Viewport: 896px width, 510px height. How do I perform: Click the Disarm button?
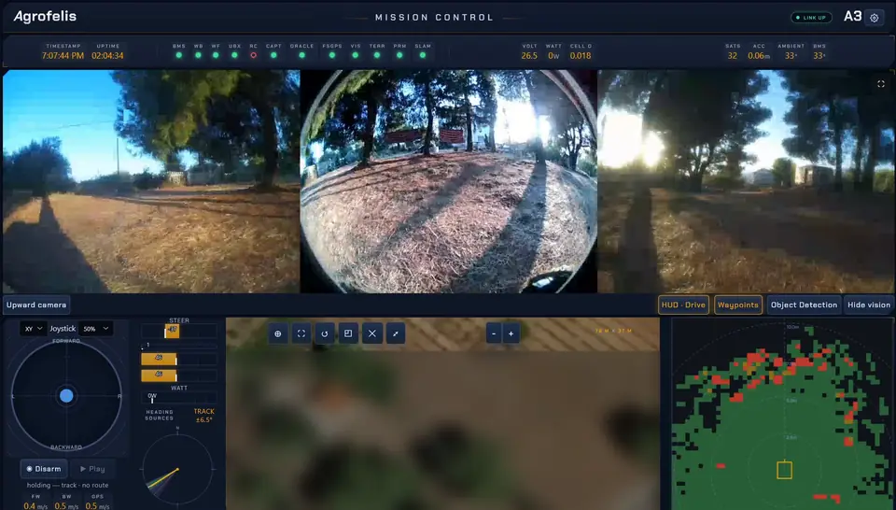tap(44, 469)
